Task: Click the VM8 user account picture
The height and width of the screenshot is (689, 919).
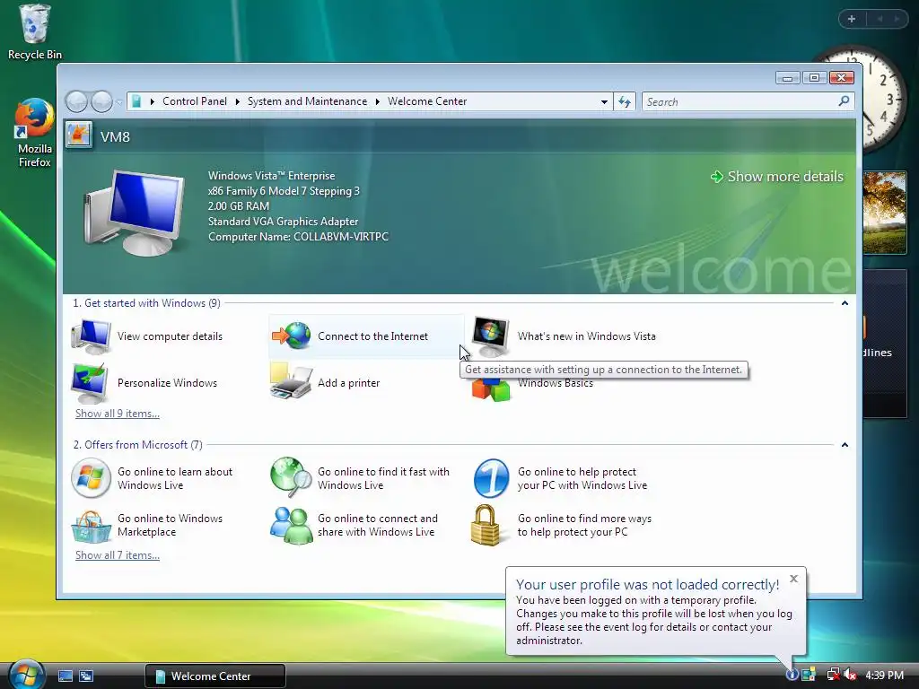Action: [x=78, y=135]
